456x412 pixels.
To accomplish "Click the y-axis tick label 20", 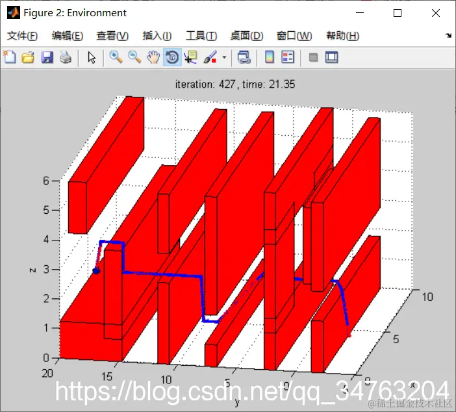I will (x=47, y=373).
